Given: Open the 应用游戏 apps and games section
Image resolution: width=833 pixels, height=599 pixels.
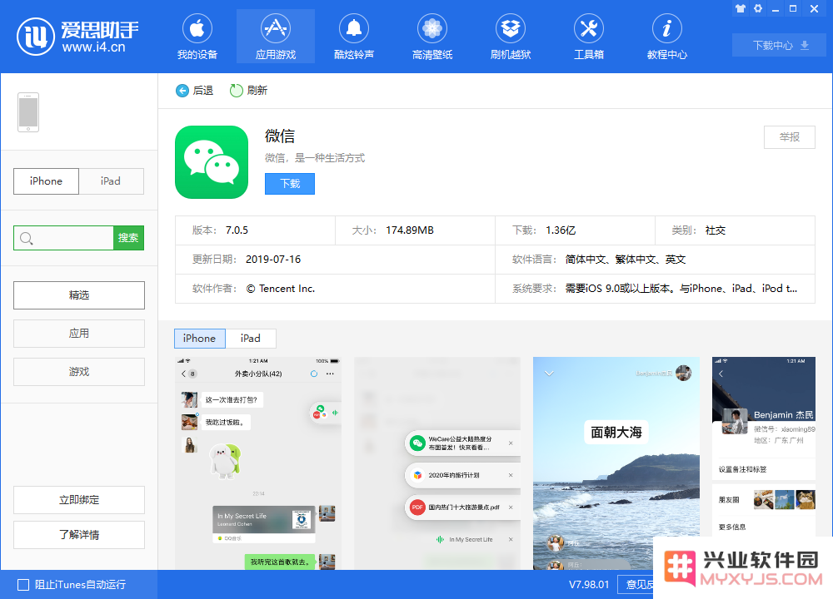Looking at the screenshot, I should coord(275,37).
